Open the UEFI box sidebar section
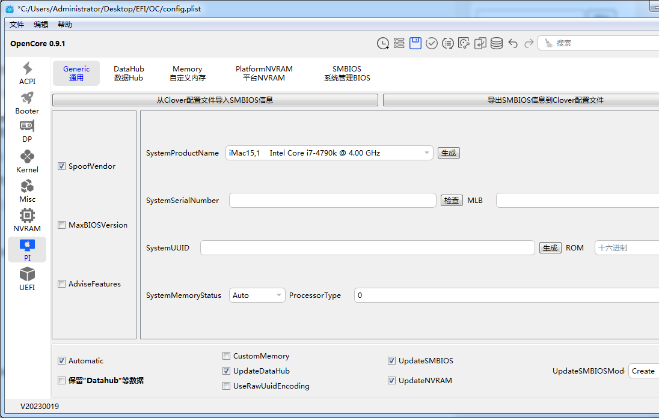The image size is (659, 418). pos(27,279)
